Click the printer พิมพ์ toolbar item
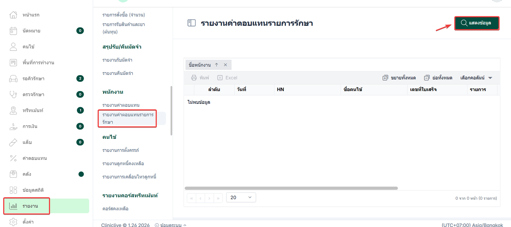The width and height of the screenshot is (511, 227). 200,78
